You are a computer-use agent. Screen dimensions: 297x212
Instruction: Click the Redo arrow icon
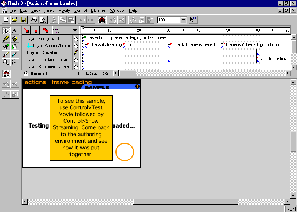point(91,20)
